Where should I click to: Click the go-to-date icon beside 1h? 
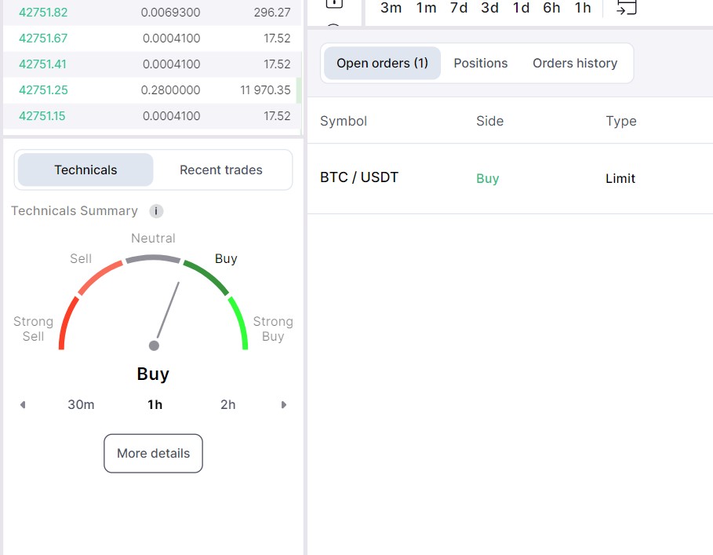pos(626,8)
